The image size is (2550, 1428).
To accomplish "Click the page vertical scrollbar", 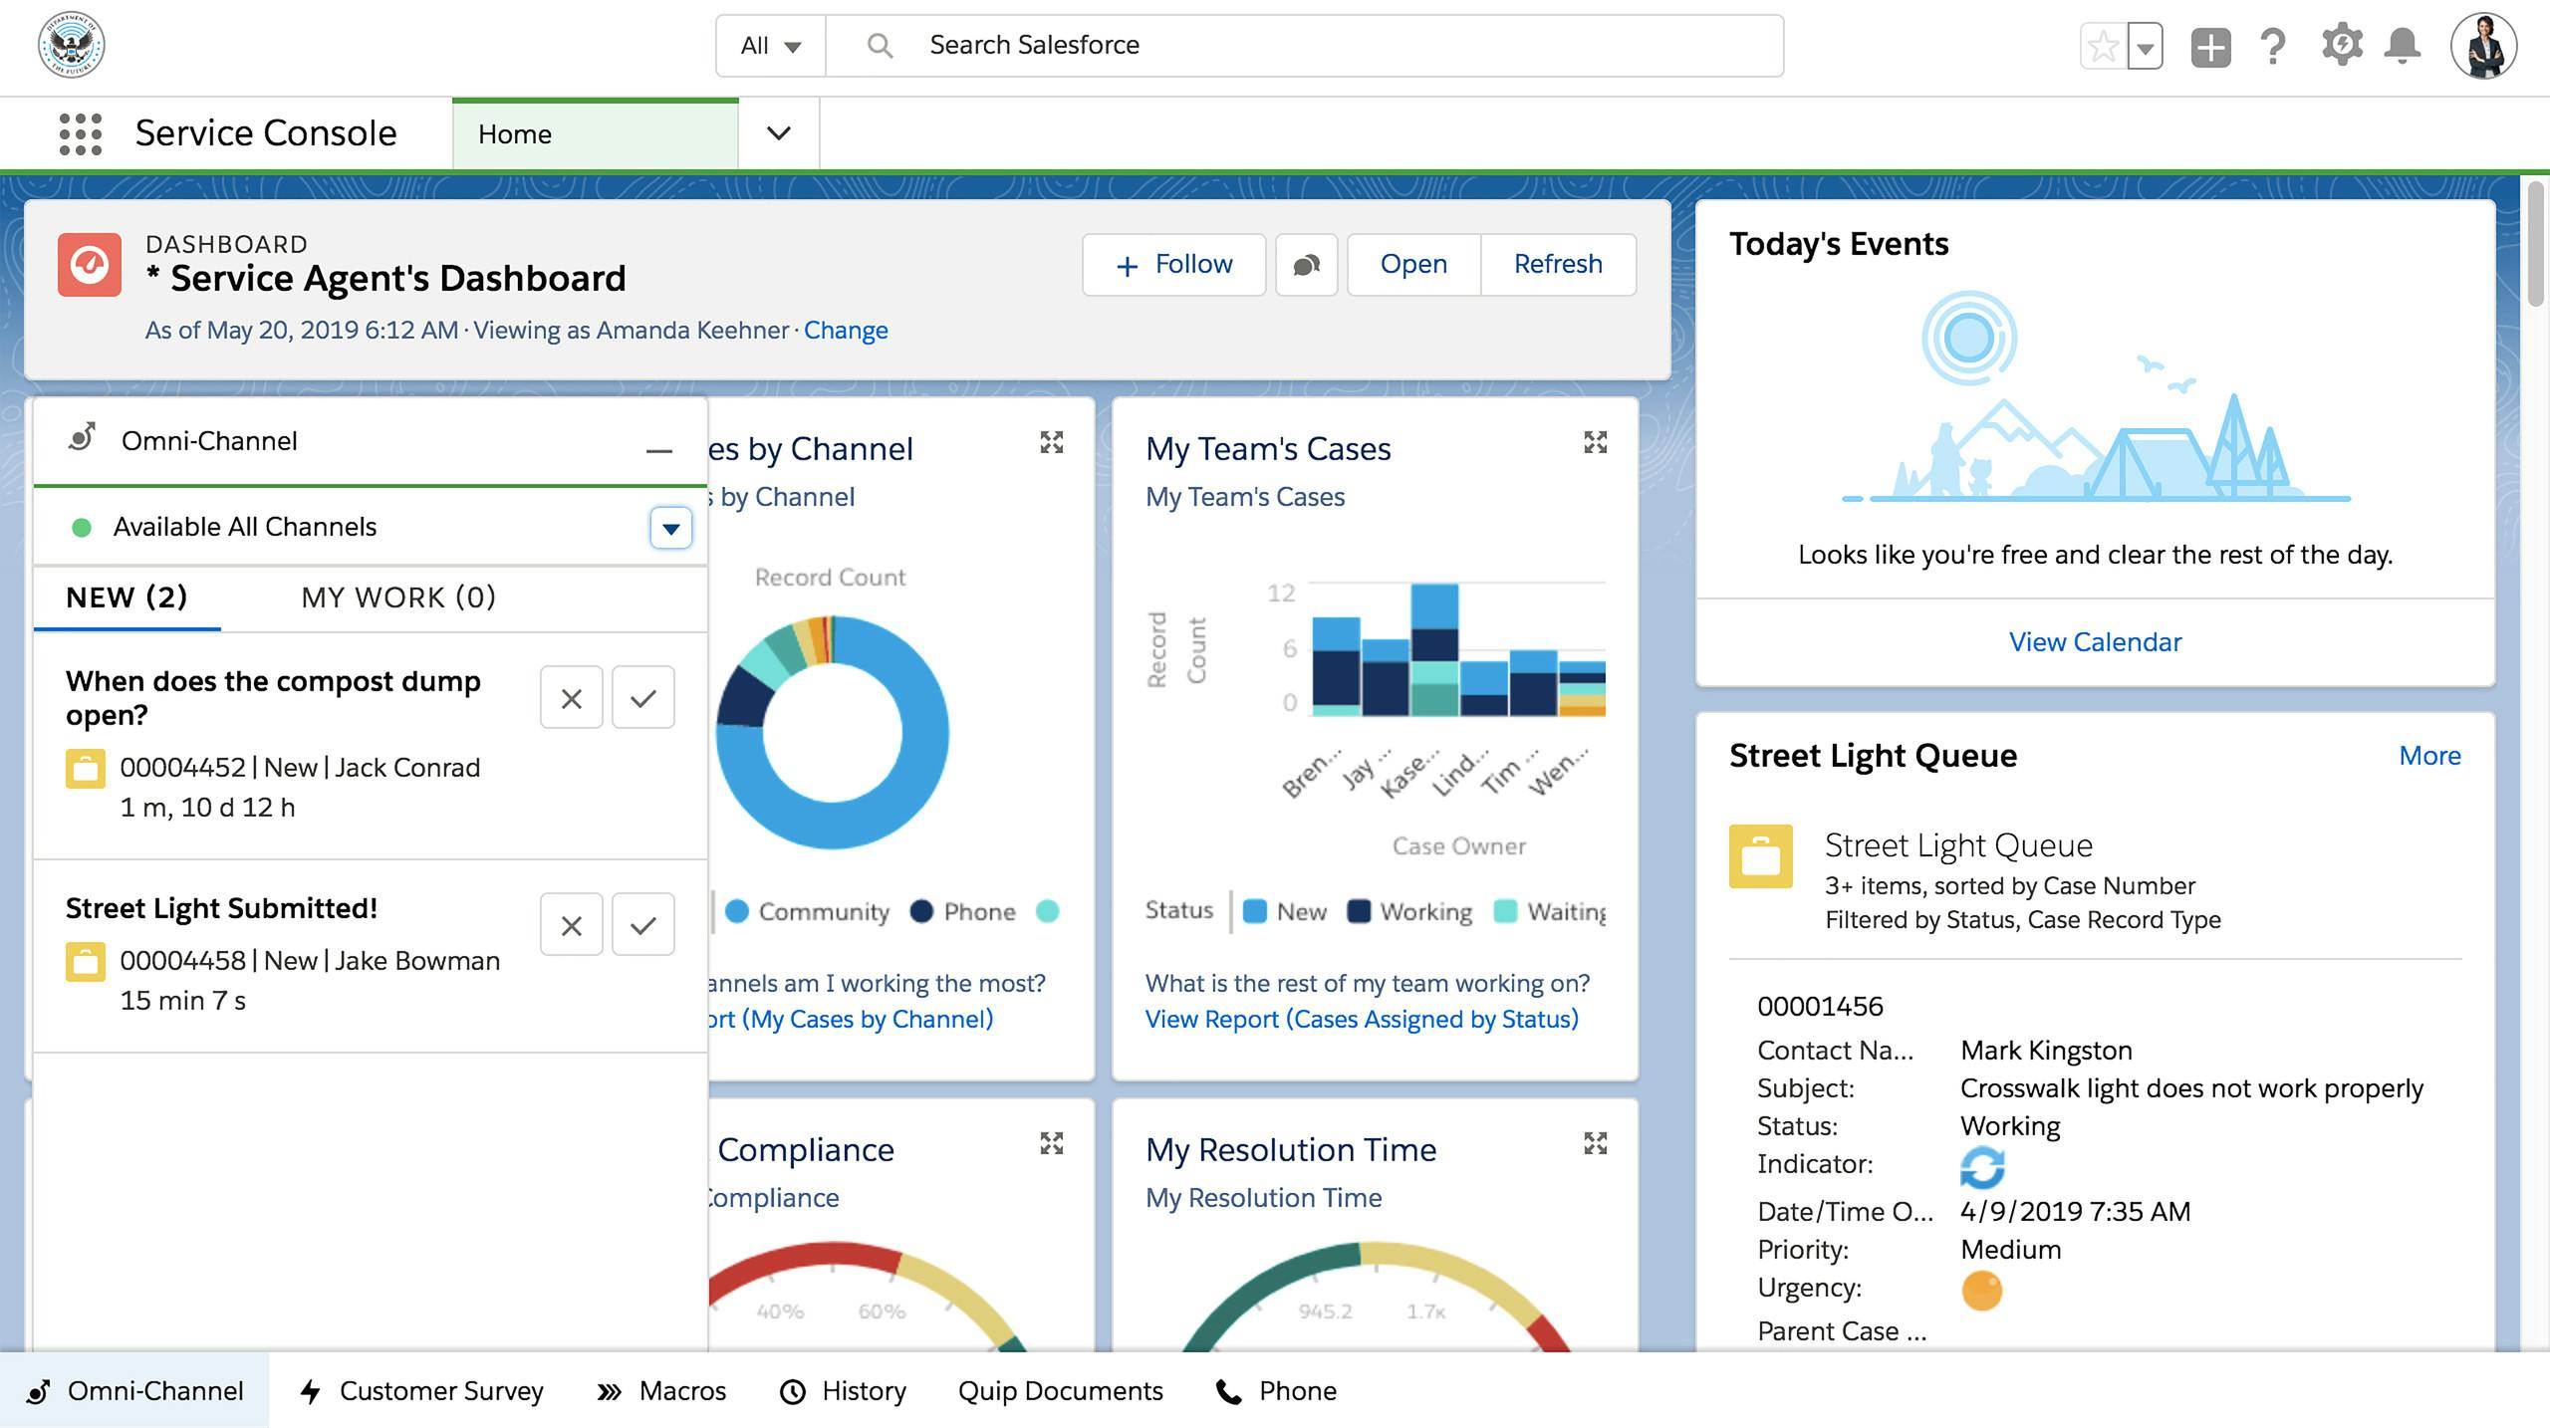I will click(x=2536, y=245).
